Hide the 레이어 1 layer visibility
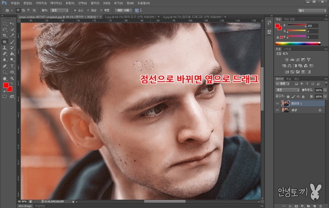The image size is (329, 208). coord(278,104)
